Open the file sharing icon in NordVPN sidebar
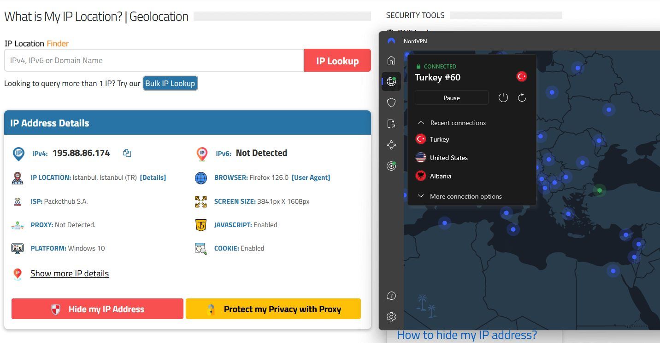Image resolution: width=660 pixels, height=343 pixels. pyautogui.click(x=391, y=124)
